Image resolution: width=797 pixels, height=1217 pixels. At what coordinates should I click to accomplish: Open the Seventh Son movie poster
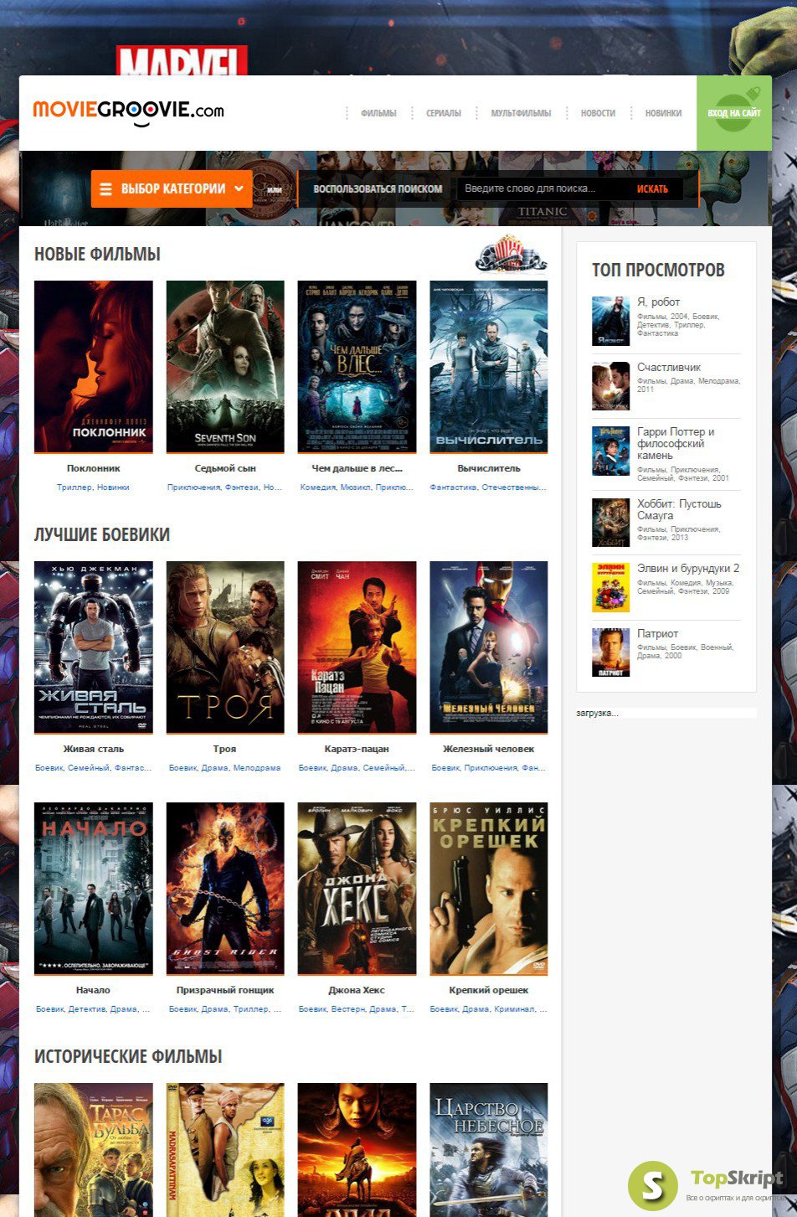click(x=225, y=367)
